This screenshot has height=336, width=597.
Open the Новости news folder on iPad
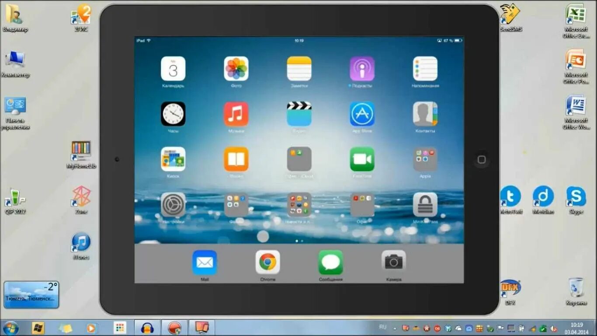(x=299, y=204)
